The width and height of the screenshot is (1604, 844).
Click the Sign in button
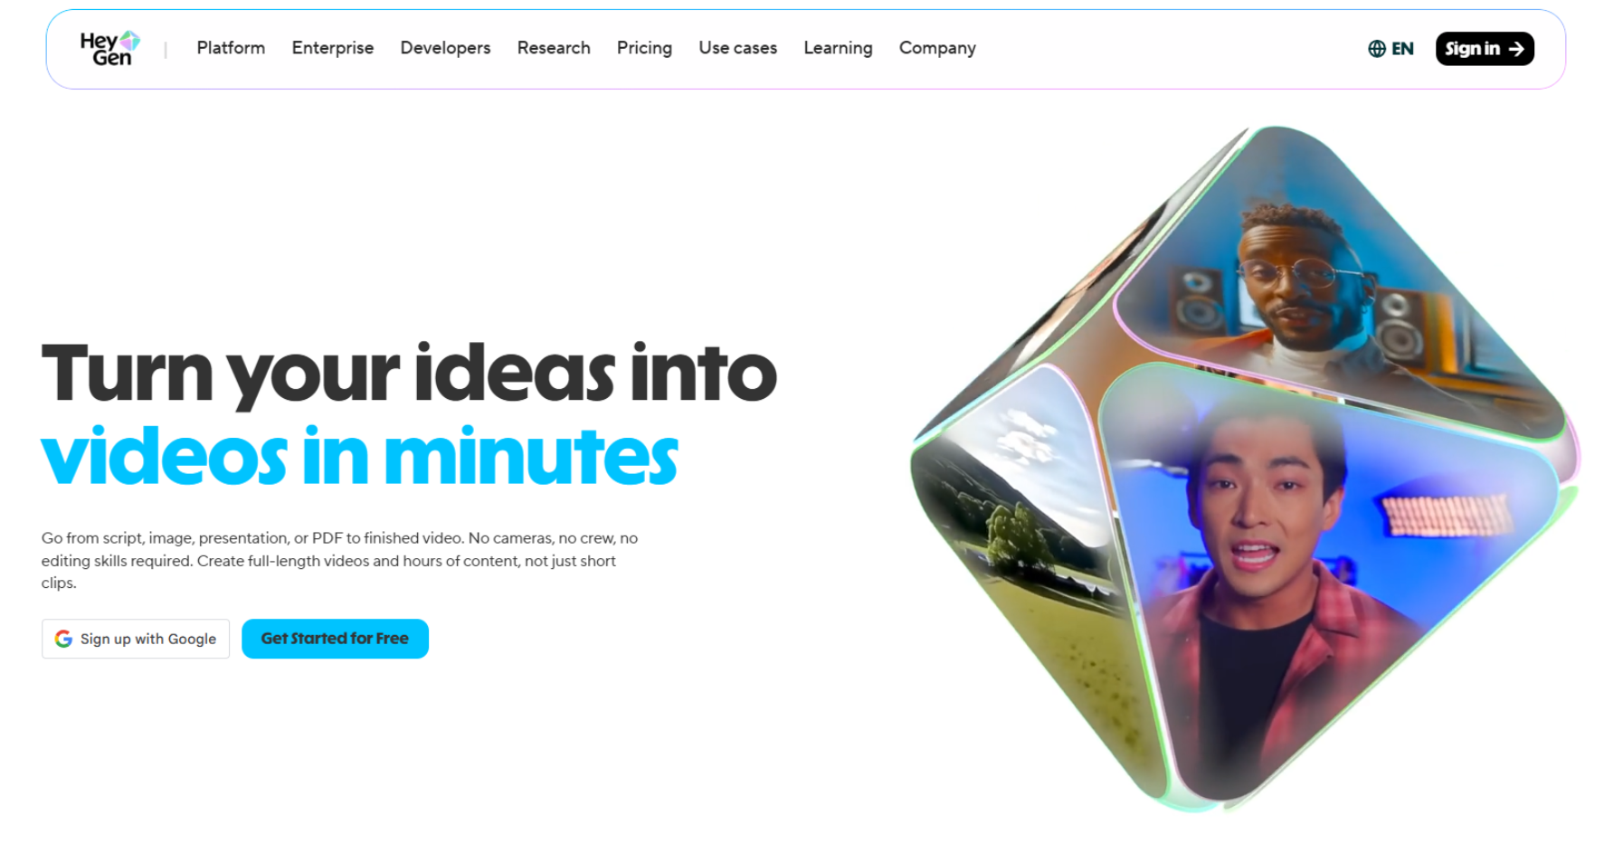(x=1485, y=49)
